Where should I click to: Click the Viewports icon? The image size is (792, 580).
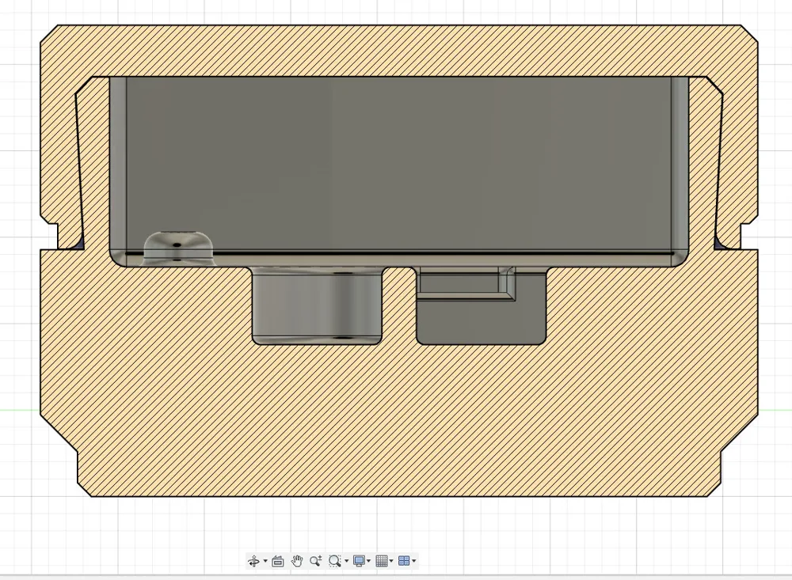405,561
